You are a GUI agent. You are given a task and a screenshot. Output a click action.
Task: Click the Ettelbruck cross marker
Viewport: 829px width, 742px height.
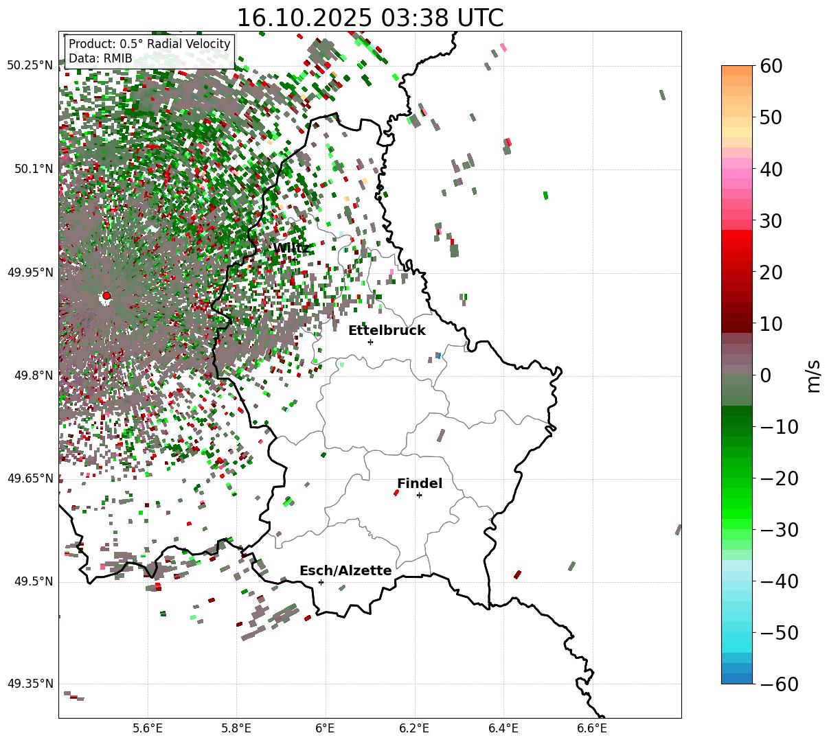(370, 342)
